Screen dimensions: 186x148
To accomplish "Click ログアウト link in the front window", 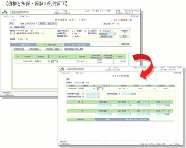I will coord(177,73).
